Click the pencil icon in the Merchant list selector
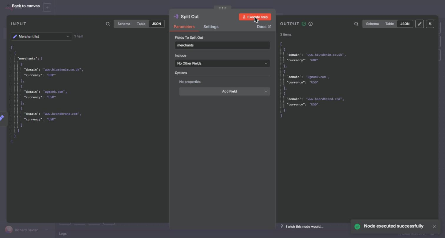 pos(15,37)
